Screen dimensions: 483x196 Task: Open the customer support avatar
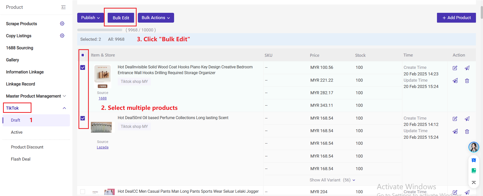tap(474, 147)
